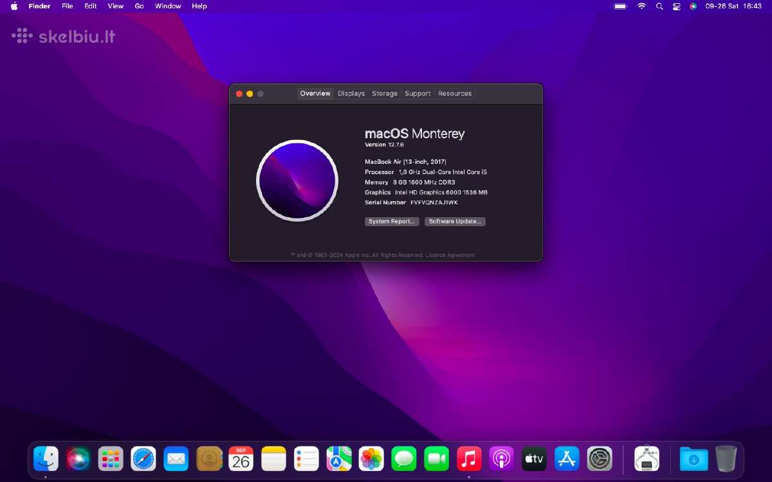This screenshot has height=482, width=772.
Task: Open Podcasts from the Dock
Action: (x=502, y=459)
